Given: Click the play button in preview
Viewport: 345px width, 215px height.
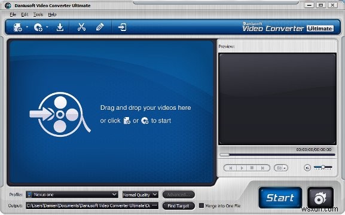Looking at the screenshot, I should (x=242, y=168).
